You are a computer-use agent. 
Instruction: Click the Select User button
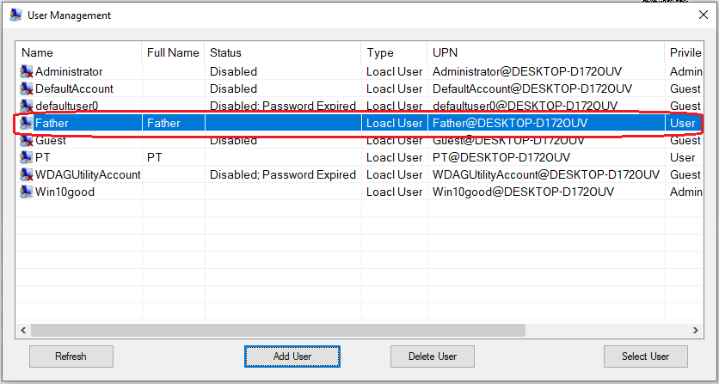coord(646,356)
